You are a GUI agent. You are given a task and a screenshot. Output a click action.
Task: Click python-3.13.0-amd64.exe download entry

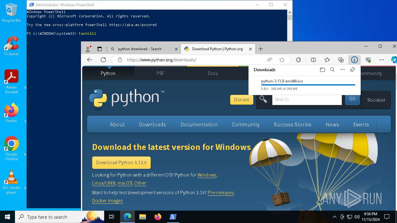click(x=304, y=85)
